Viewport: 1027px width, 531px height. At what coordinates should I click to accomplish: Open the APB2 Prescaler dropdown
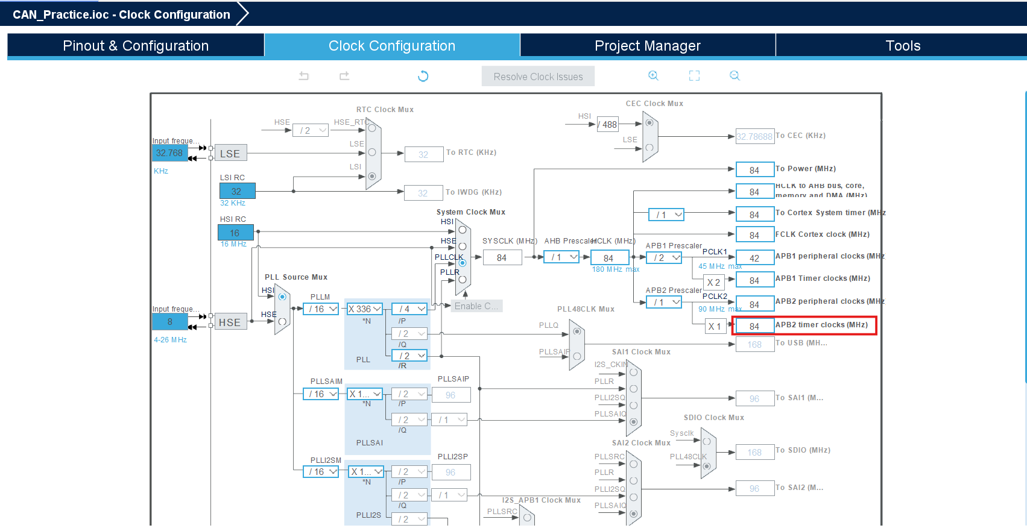(665, 303)
